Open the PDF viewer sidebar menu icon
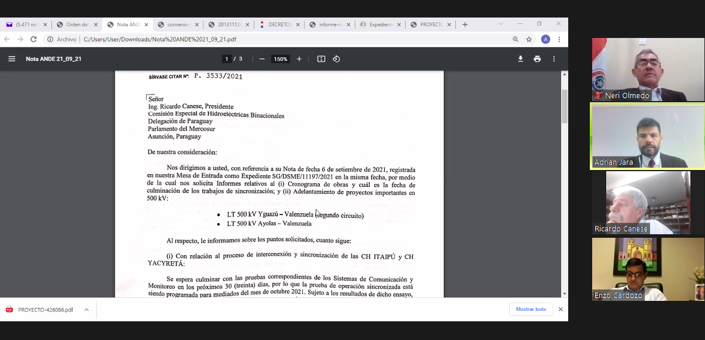This screenshot has width=705, height=340. click(x=12, y=59)
